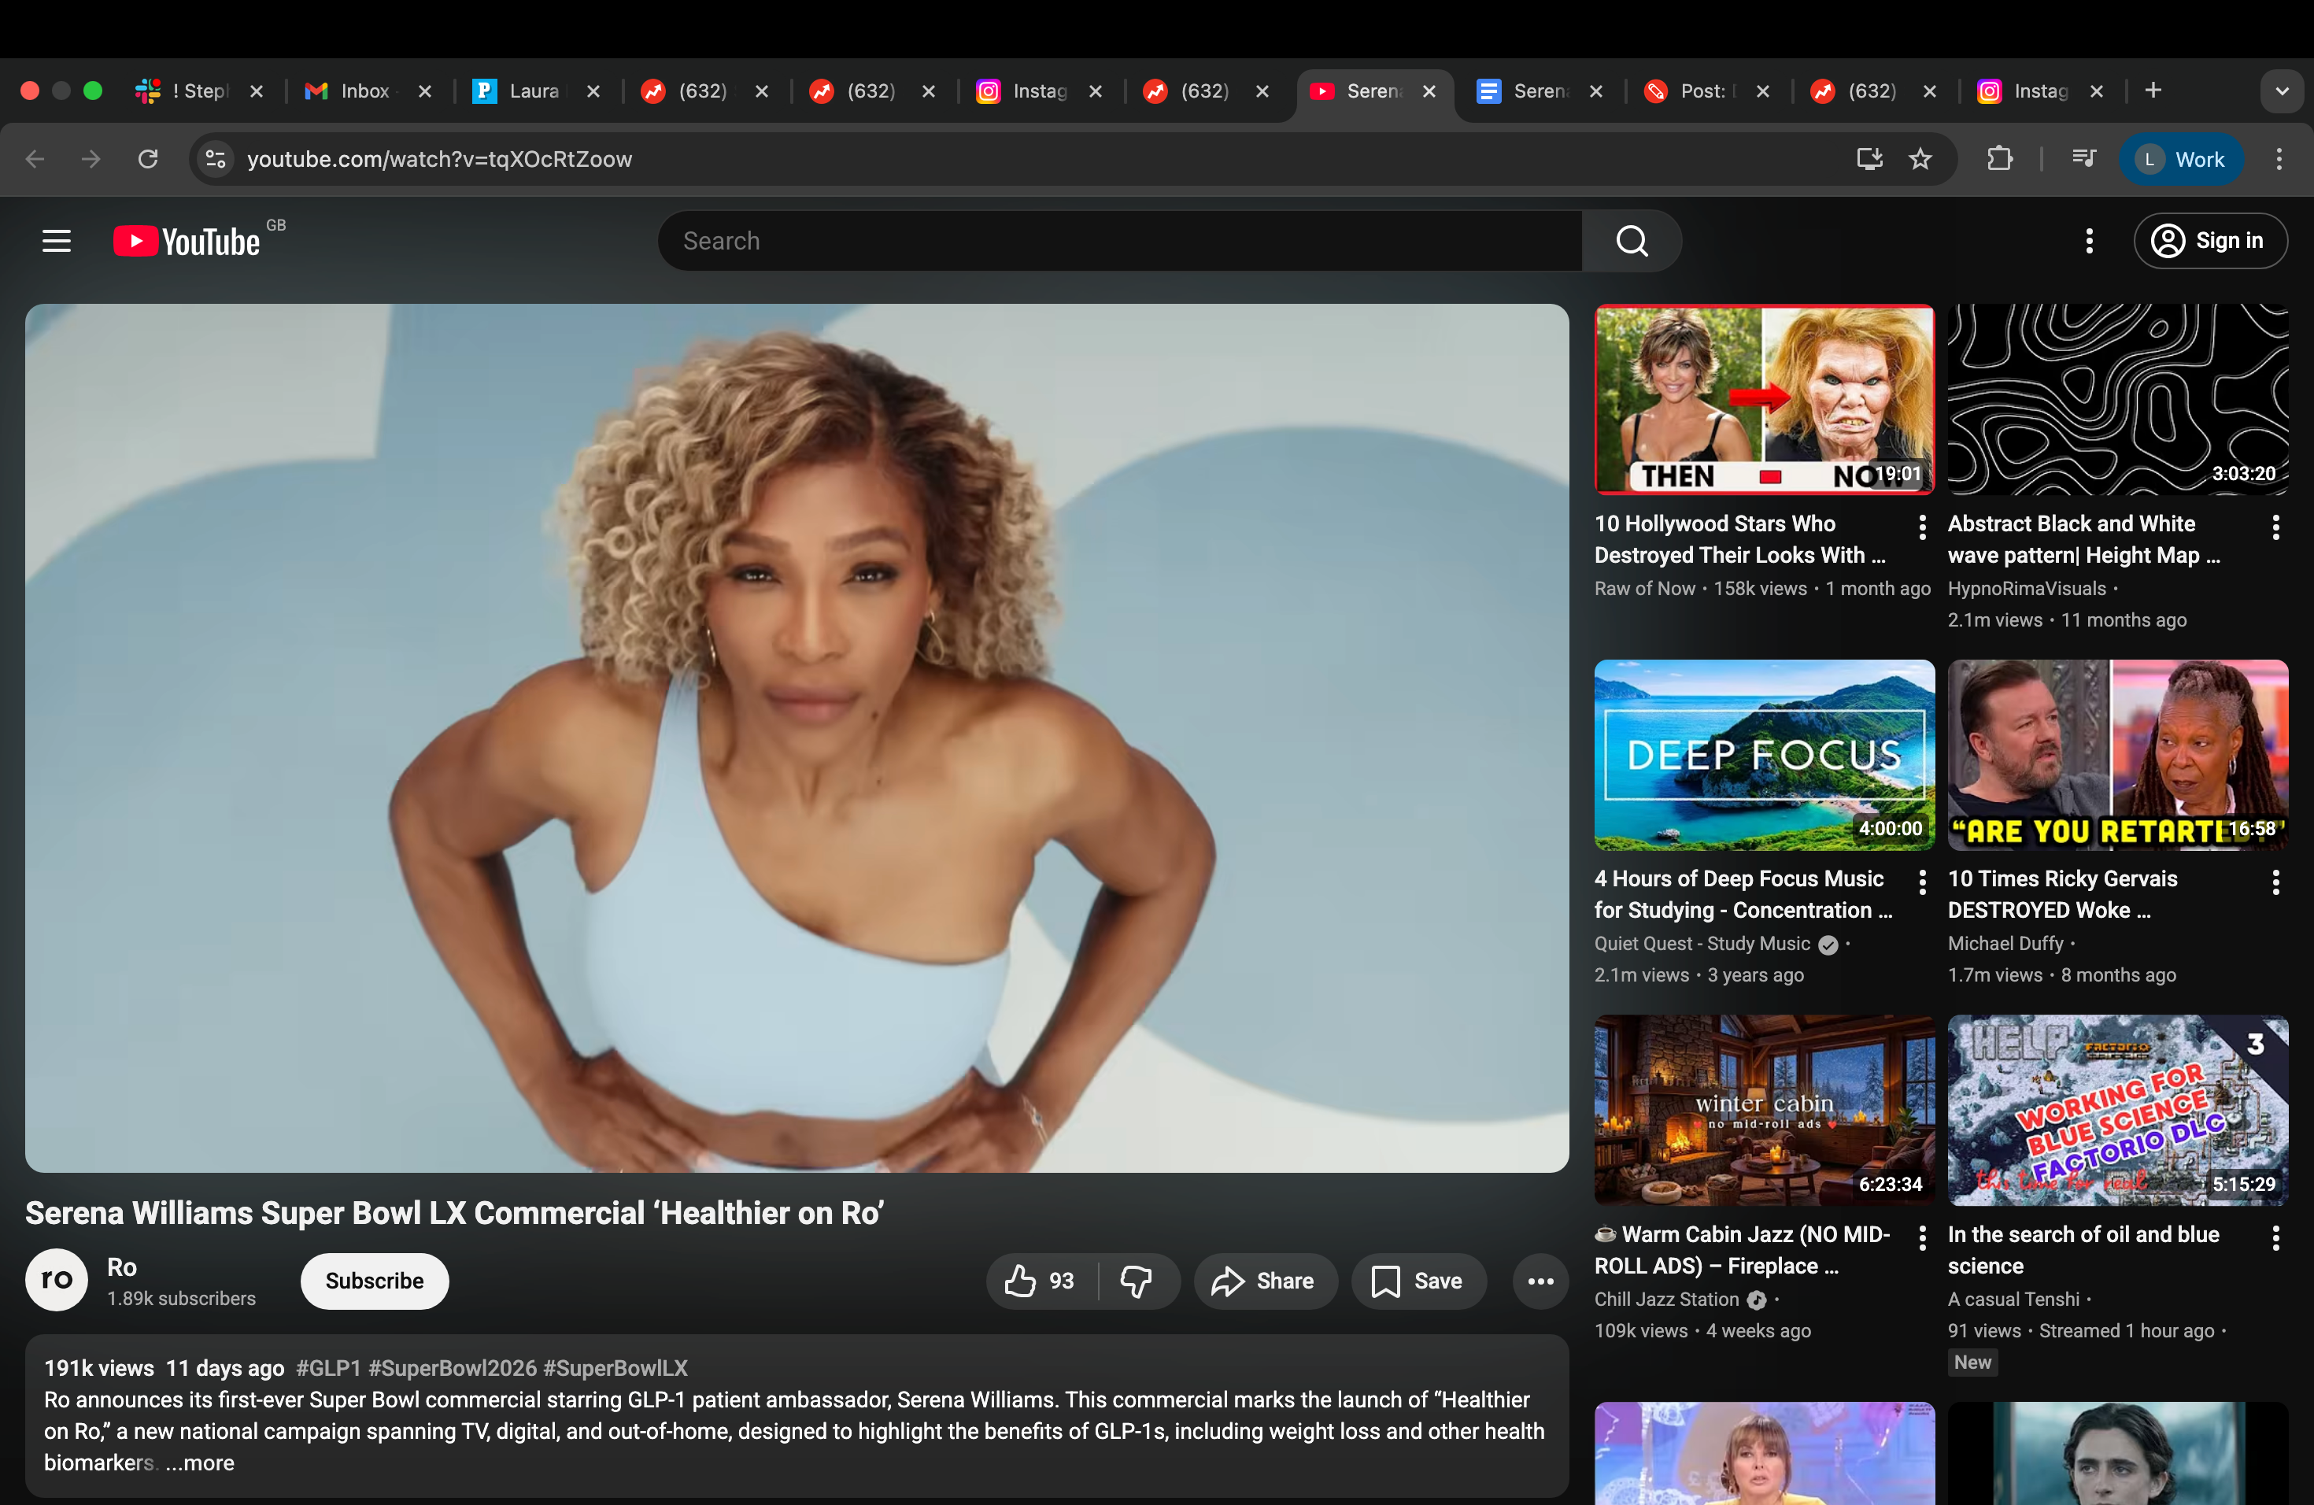Visit A casual Tenshi channel
The width and height of the screenshot is (2314, 1505).
click(2013, 1299)
